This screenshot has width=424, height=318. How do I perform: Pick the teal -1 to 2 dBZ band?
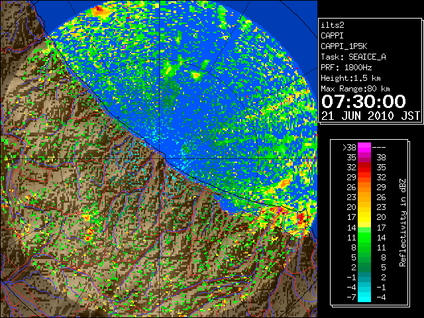click(x=364, y=277)
